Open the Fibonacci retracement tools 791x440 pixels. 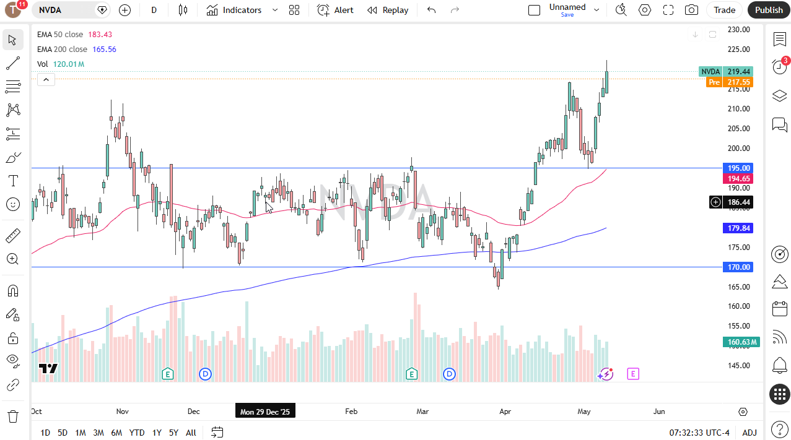point(12,86)
